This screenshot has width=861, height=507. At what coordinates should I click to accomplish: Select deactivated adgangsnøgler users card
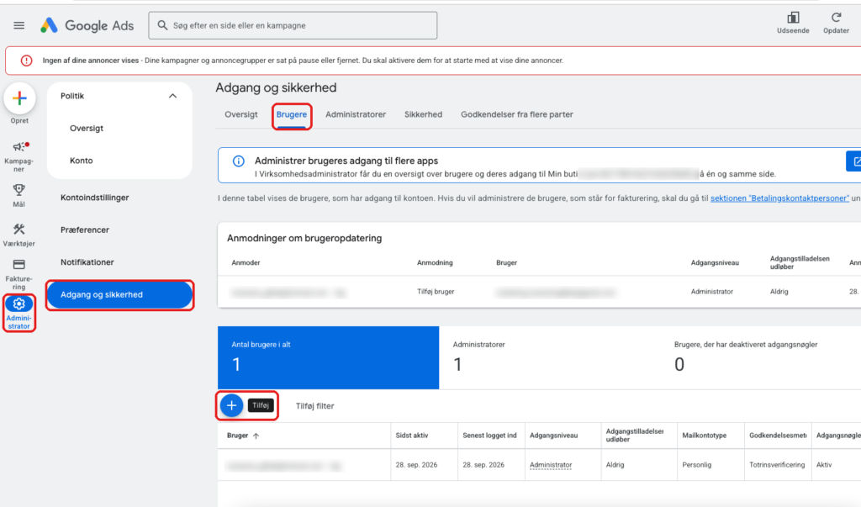[x=761, y=357]
